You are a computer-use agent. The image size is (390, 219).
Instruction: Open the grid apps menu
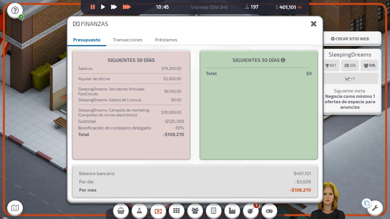coord(176,211)
